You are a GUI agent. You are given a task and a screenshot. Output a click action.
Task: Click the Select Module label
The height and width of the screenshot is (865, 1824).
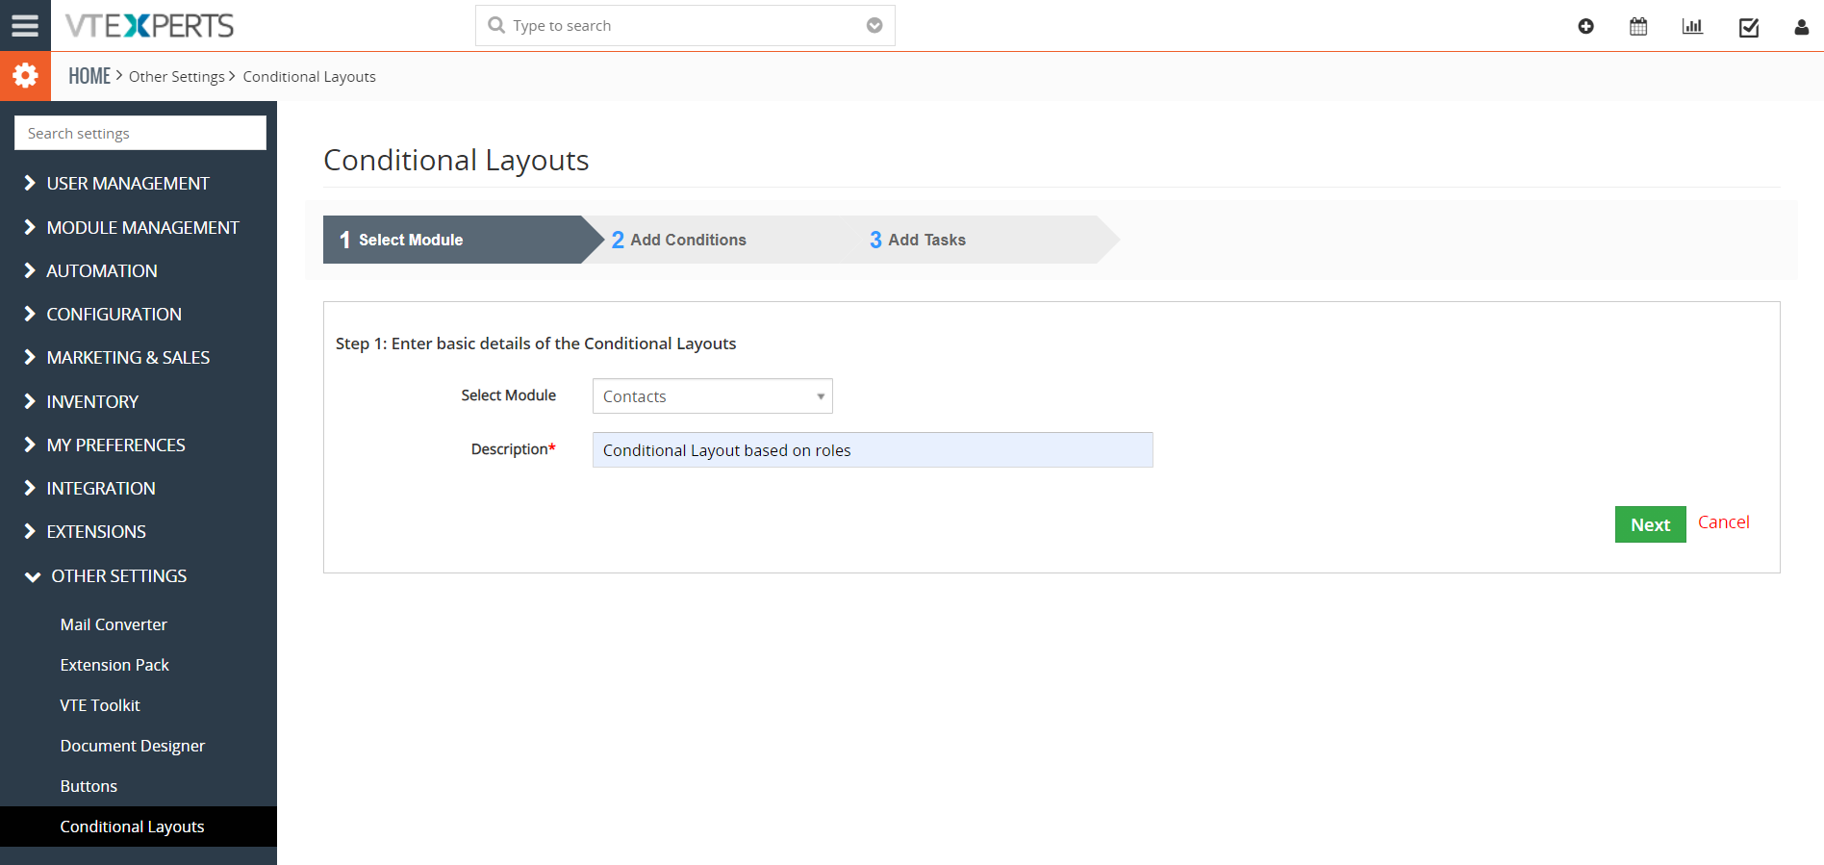pyautogui.click(x=508, y=395)
